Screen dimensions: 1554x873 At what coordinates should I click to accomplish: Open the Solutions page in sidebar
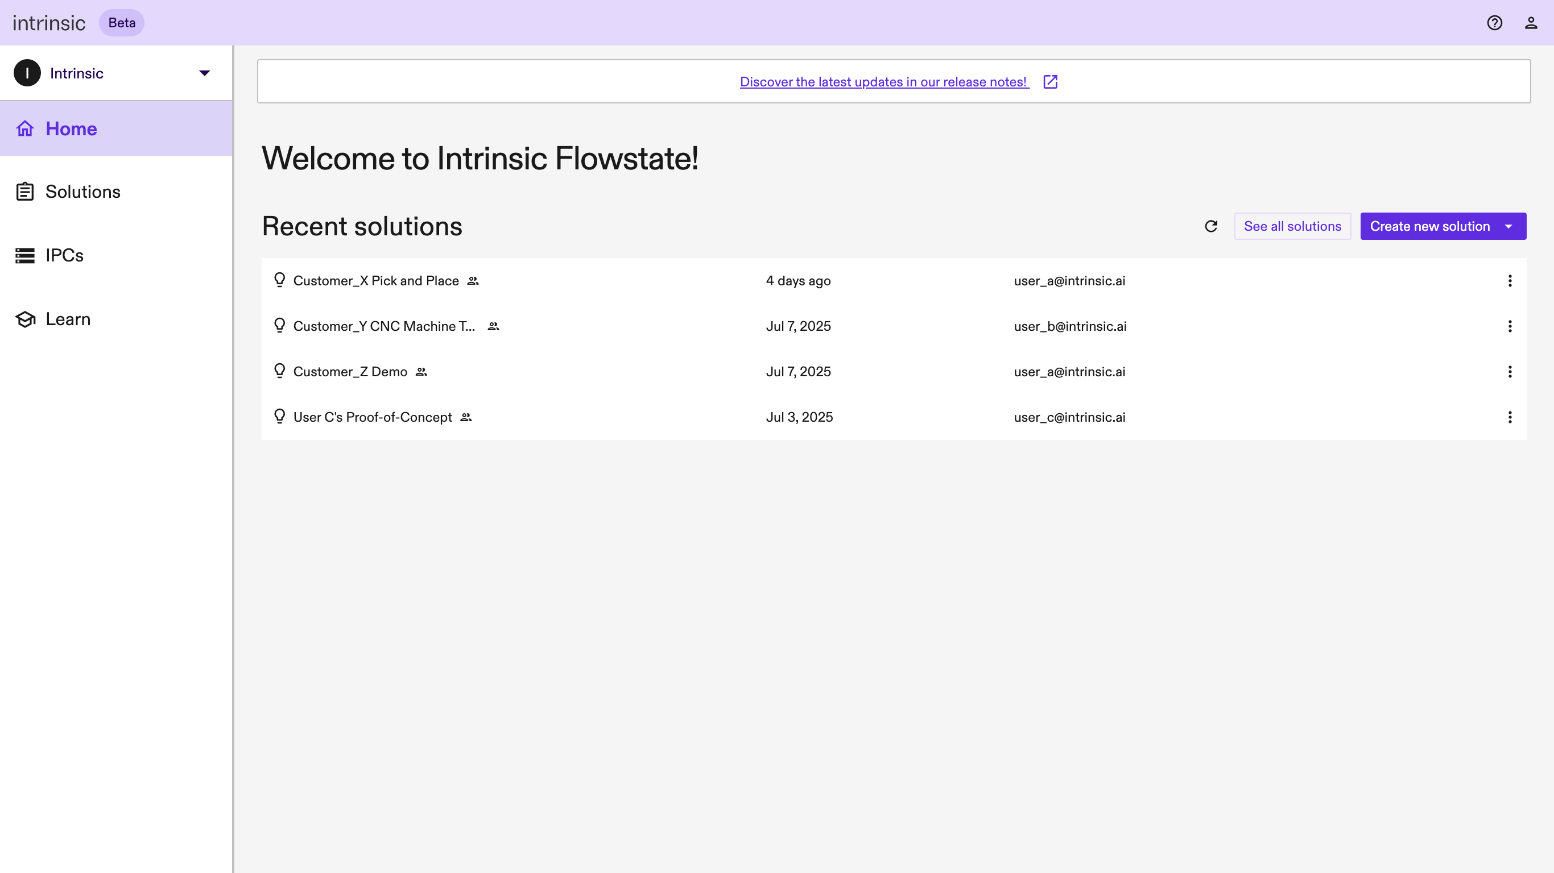tap(82, 192)
